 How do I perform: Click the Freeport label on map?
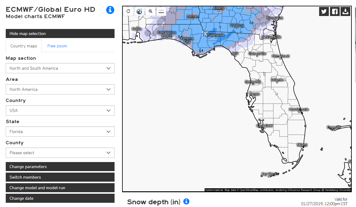coord(334,127)
